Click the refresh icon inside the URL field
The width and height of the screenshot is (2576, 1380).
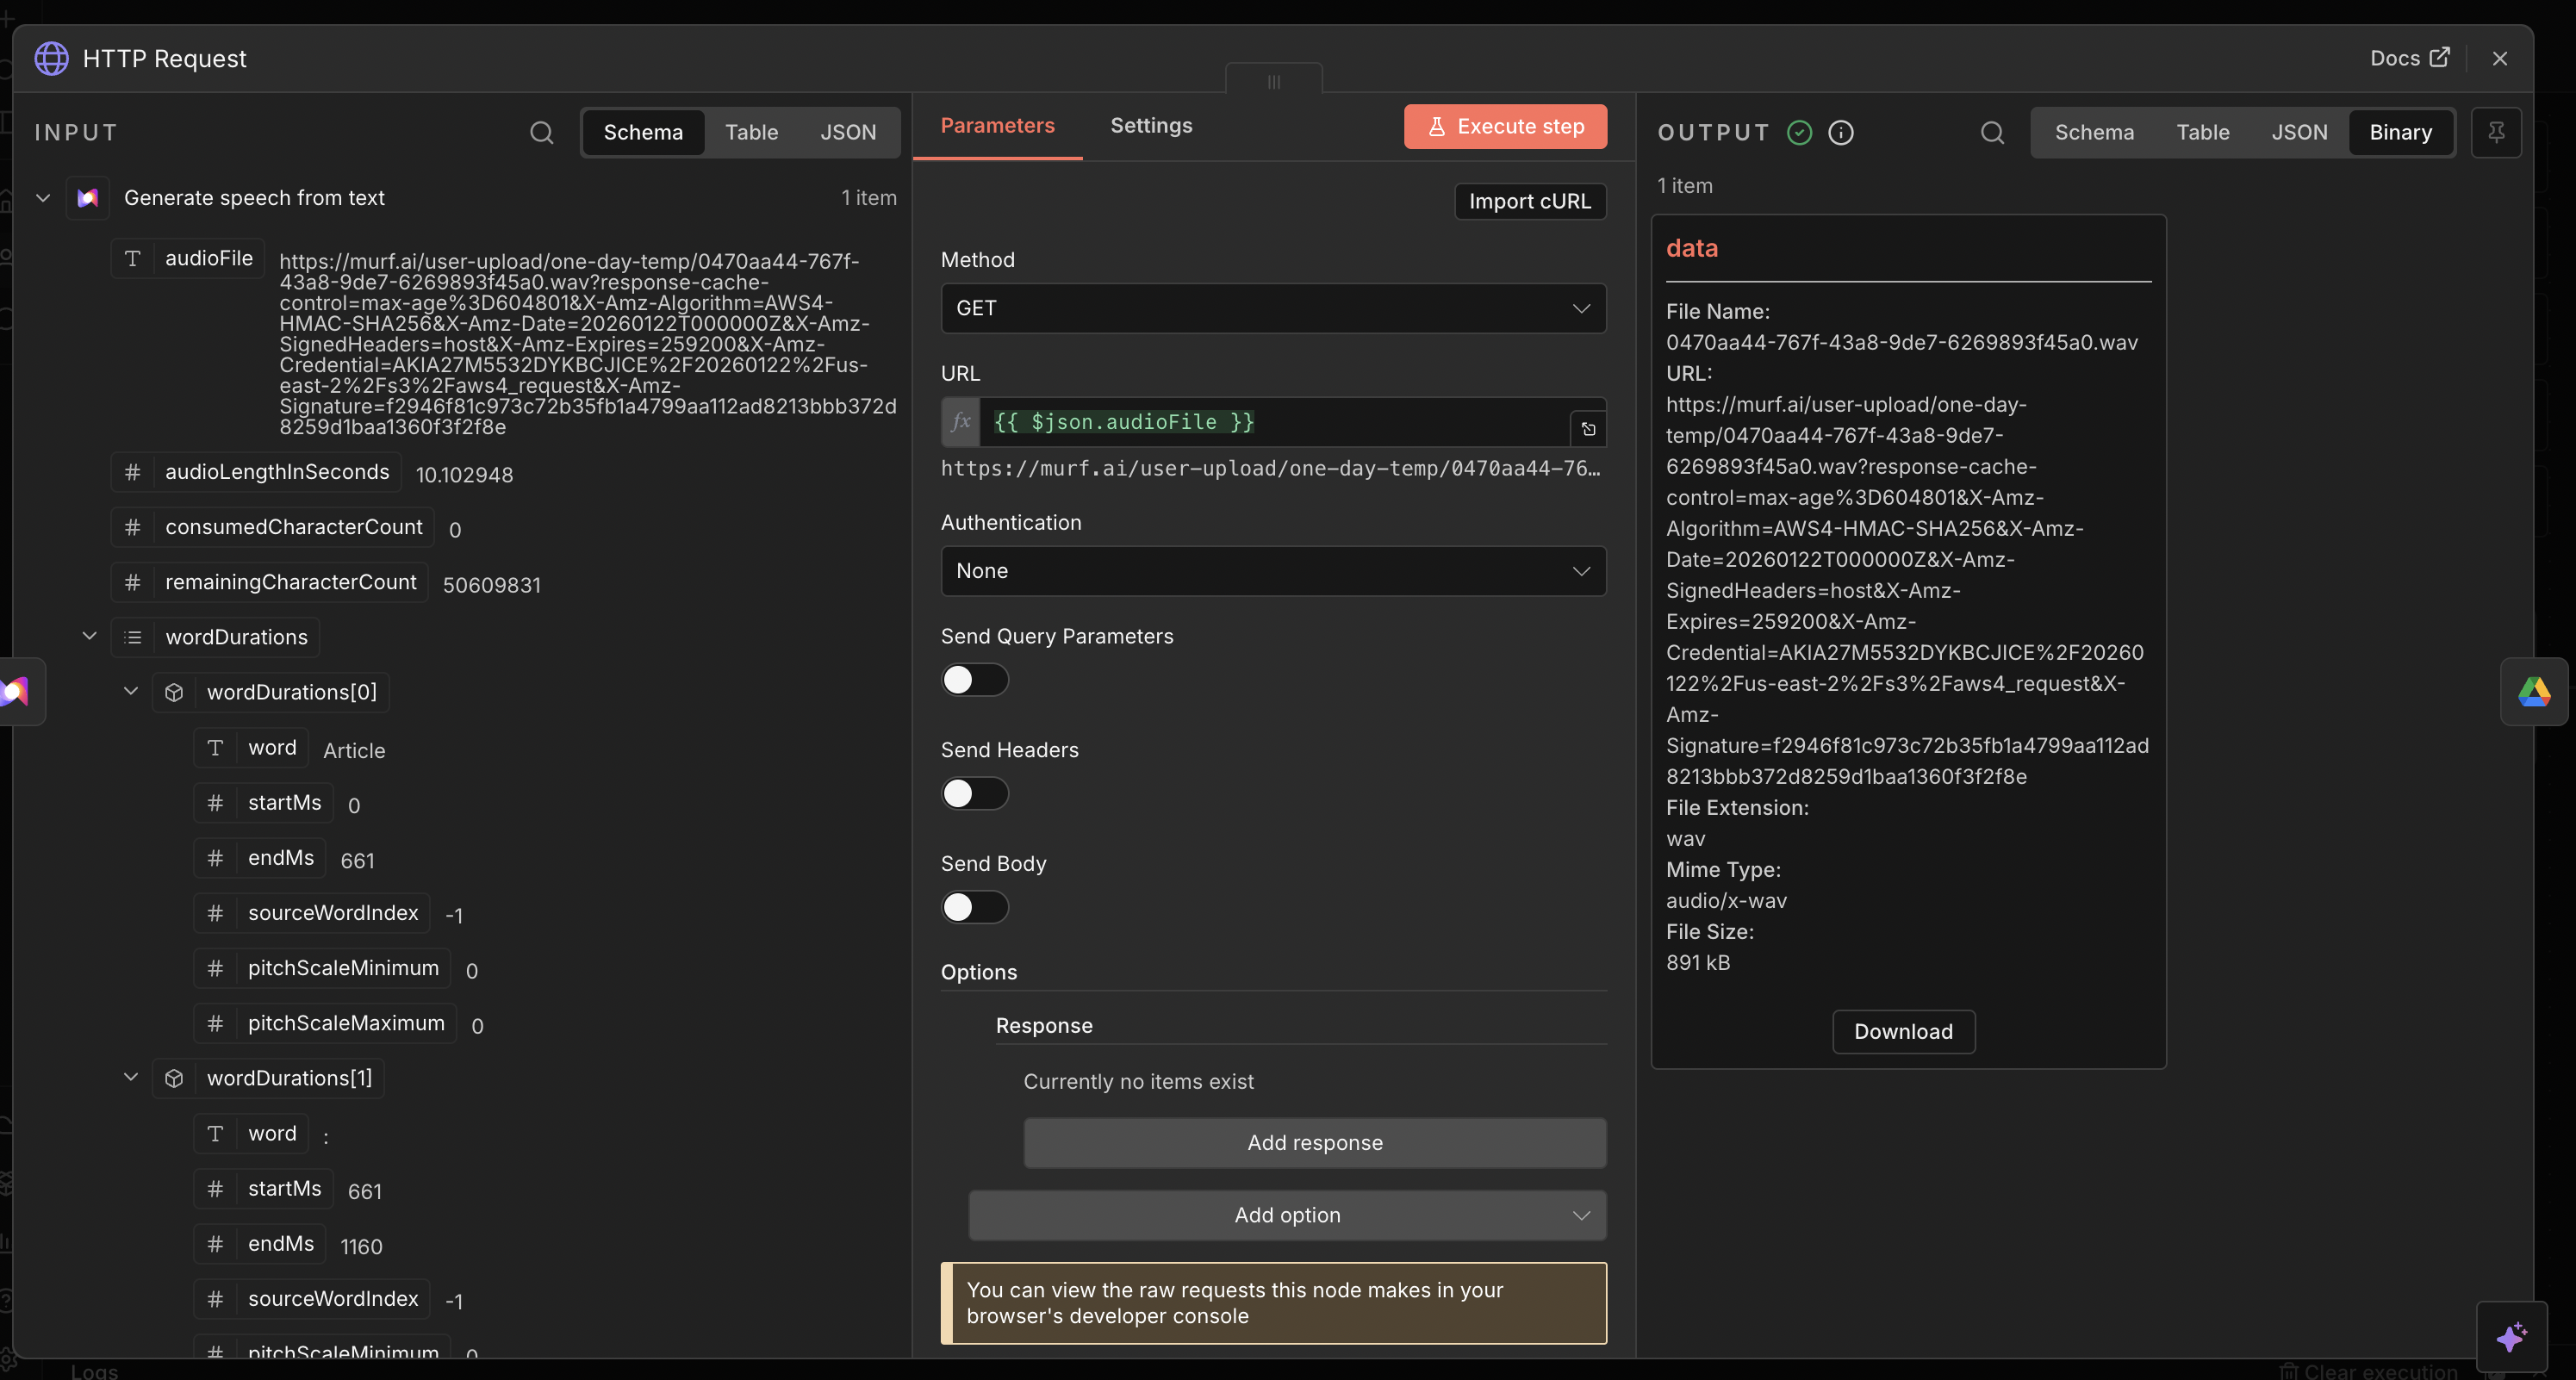point(1588,429)
